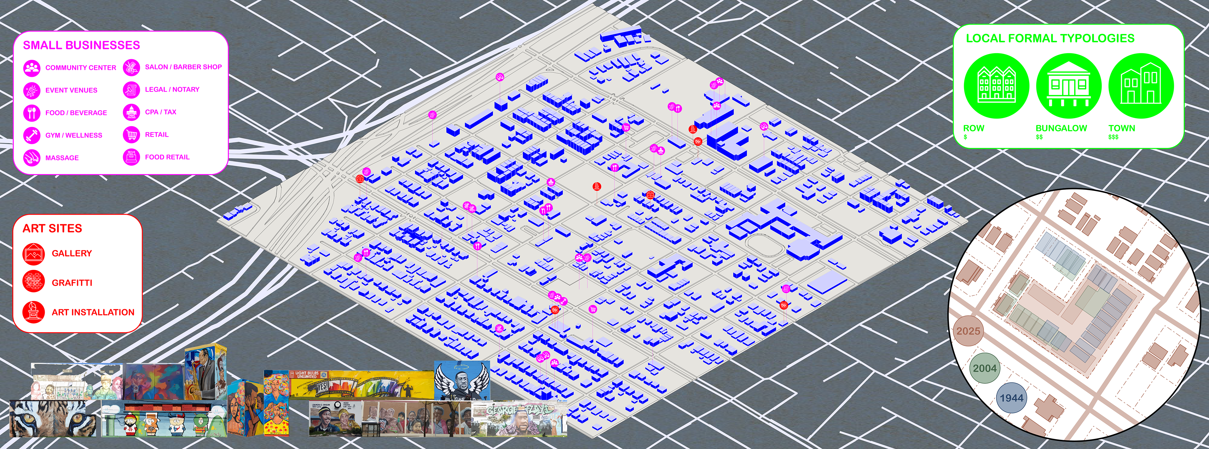Click the Community Center legend icon
1209x449 pixels.
click(x=32, y=68)
